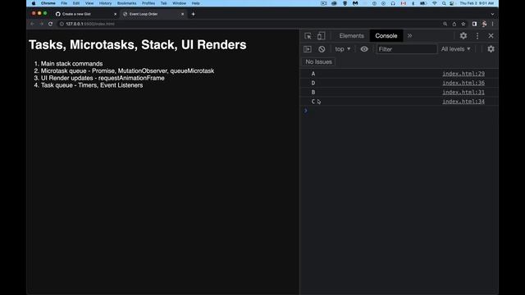The width and height of the screenshot is (525, 295).
Task: Click the heading Tasks, Microtasks, Stack, UI Renders
Action: [x=138, y=45]
